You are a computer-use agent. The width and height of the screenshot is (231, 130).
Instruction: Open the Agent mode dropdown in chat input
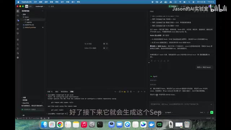point(169,112)
